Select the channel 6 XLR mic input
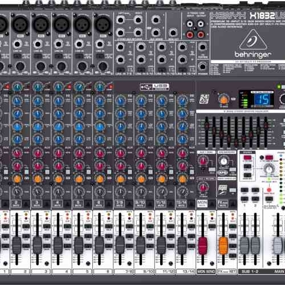This screenshot has width=285, height=285. tap(103, 24)
